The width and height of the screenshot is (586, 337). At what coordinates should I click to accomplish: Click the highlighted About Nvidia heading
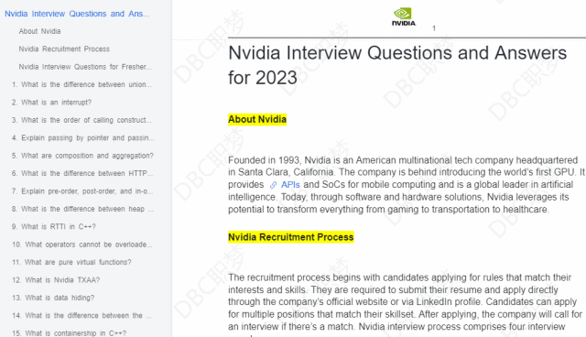tap(257, 120)
